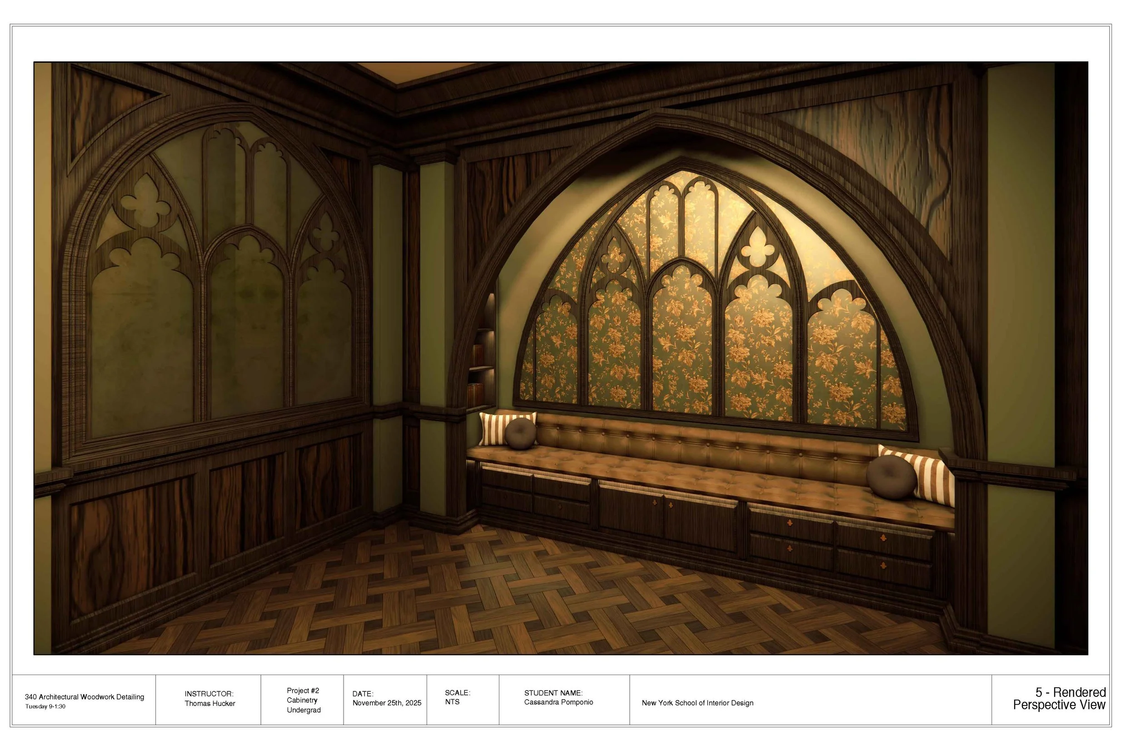Click the "DATE:" label

click(363, 694)
